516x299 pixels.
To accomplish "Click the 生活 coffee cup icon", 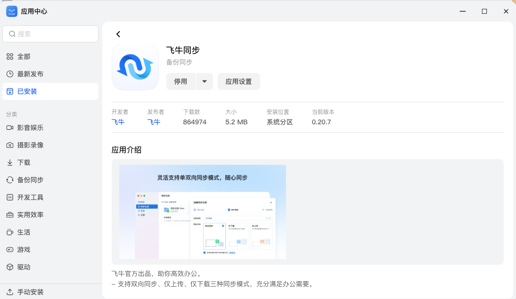I will click(10, 232).
